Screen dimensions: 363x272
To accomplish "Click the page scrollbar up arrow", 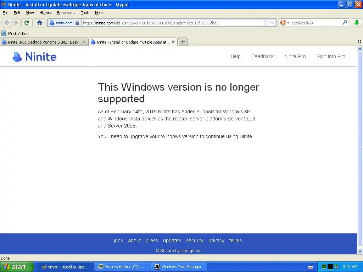I will (x=360, y=49).
